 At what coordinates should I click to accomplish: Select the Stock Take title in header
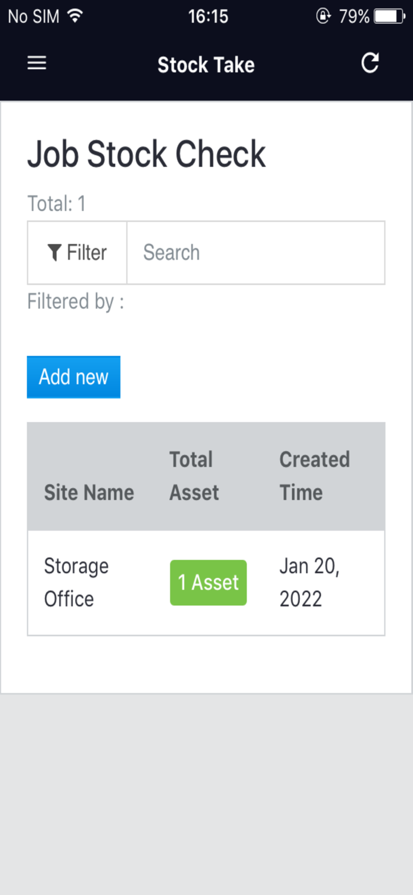tap(206, 64)
